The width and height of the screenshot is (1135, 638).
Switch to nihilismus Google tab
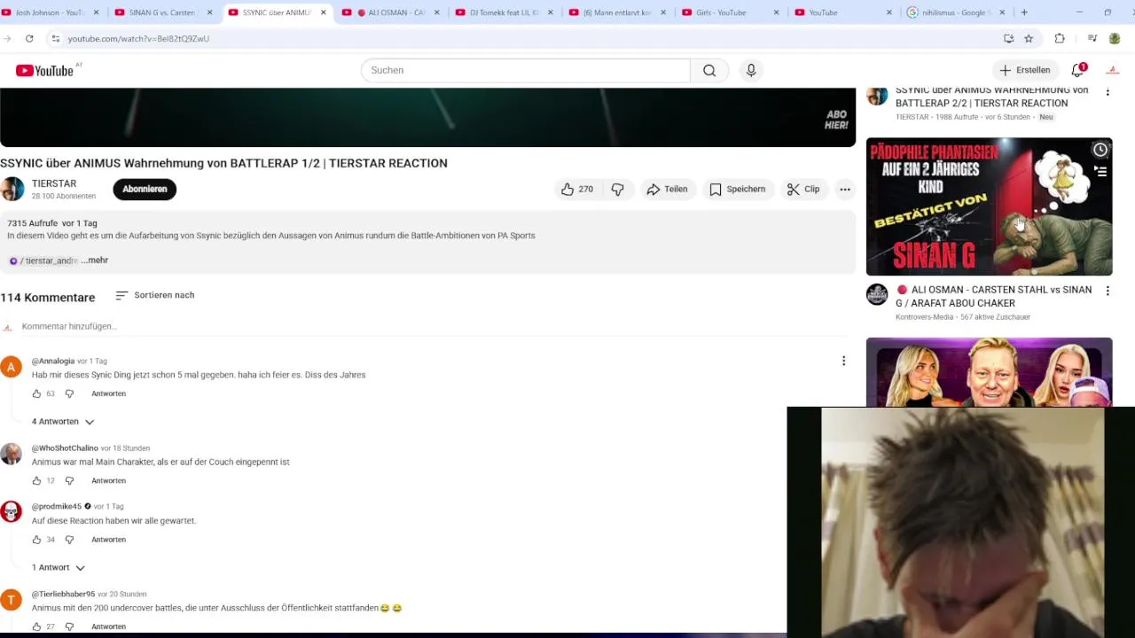[954, 12]
